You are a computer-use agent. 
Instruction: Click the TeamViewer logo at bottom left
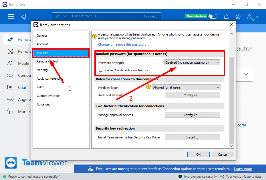(x=11, y=163)
